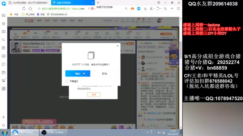Click the undo closed tab icon

pyautogui.click(x=158, y=9)
